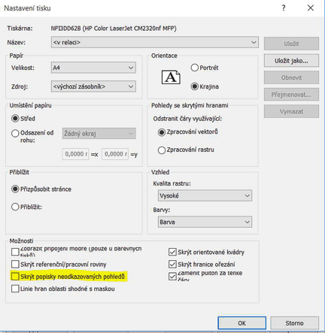Uncheck Skrýt hranice ořezání checkbox

point(172,264)
